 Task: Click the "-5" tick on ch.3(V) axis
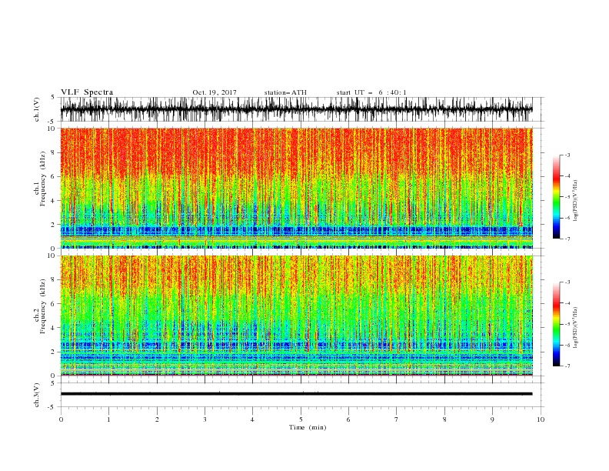pos(52,407)
